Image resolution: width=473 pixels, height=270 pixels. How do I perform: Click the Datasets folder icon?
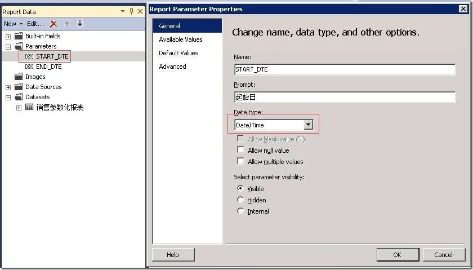(19, 97)
